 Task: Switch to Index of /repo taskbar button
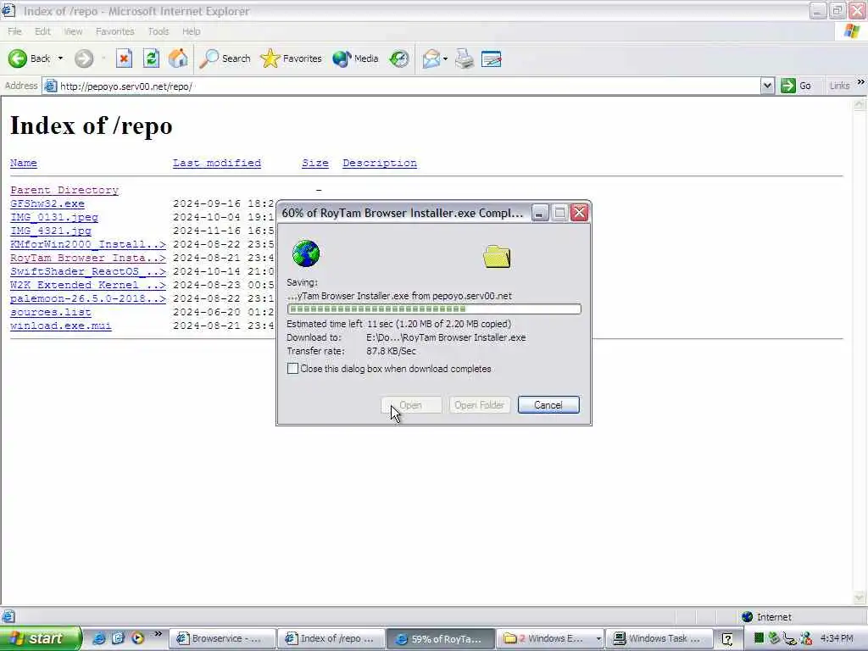pos(331,638)
